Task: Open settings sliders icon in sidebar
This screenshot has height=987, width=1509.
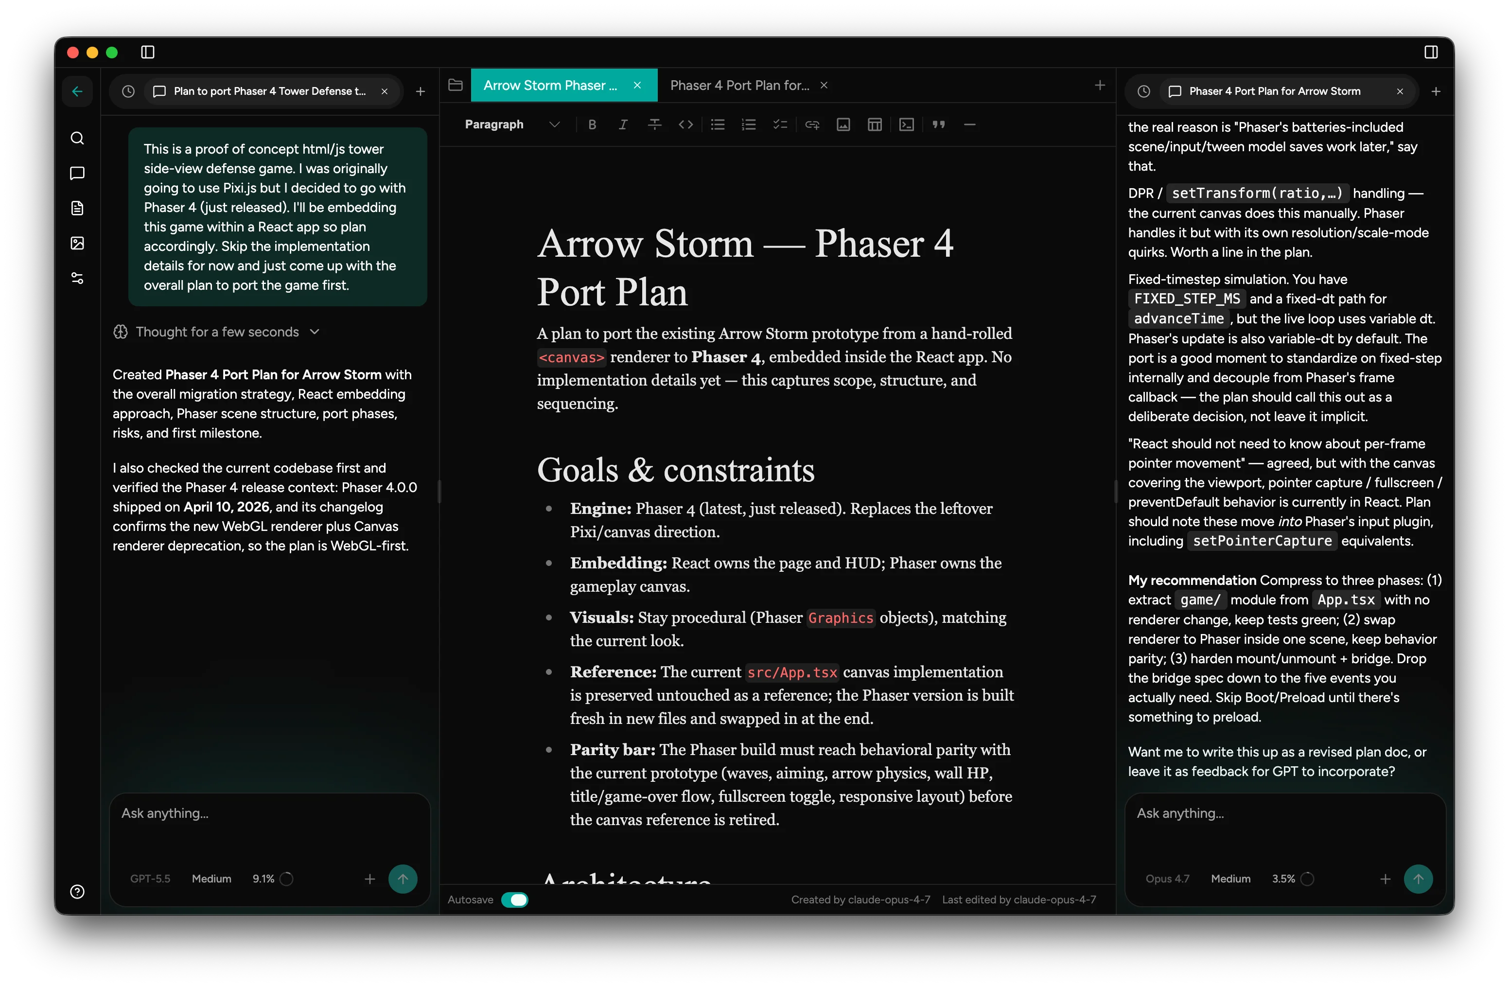Action: point(77,278)
